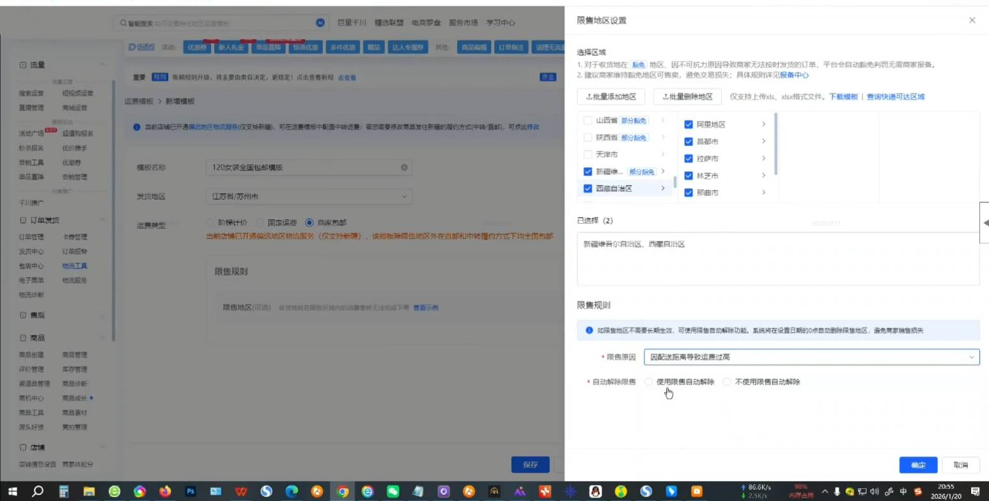Click the 取消 button in the panel
The height and width of the screenshot is (501, 989).
tap(960, 465)
